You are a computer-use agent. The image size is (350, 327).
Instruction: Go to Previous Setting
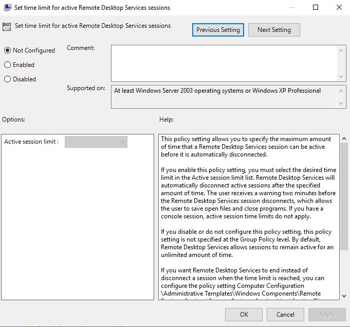click(218, 30)
